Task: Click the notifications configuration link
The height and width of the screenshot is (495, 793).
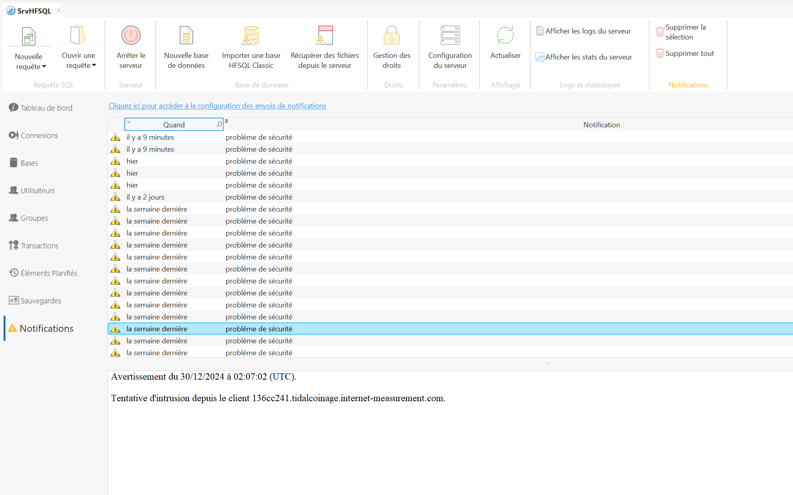Action: (x=217, y=106)
